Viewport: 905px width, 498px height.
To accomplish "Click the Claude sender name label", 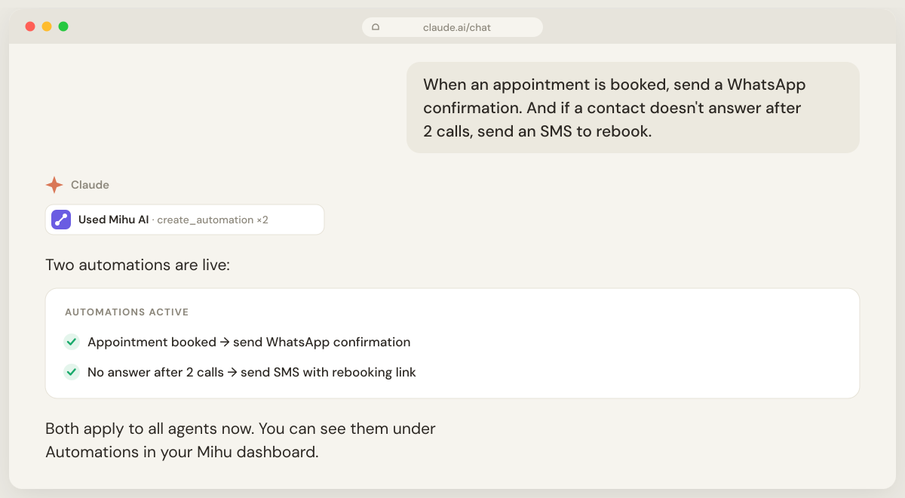I will [90, 185].
